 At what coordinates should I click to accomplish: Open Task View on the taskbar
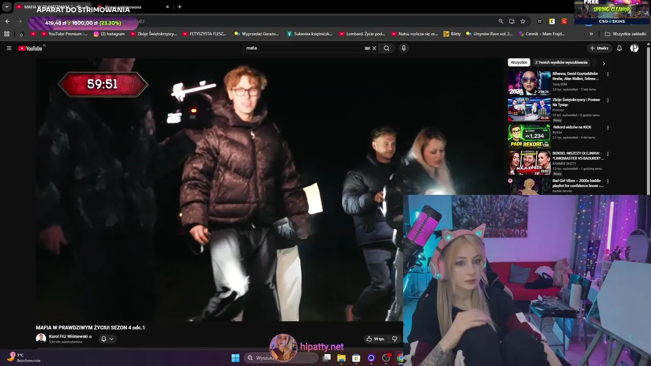tap(327, 358)
